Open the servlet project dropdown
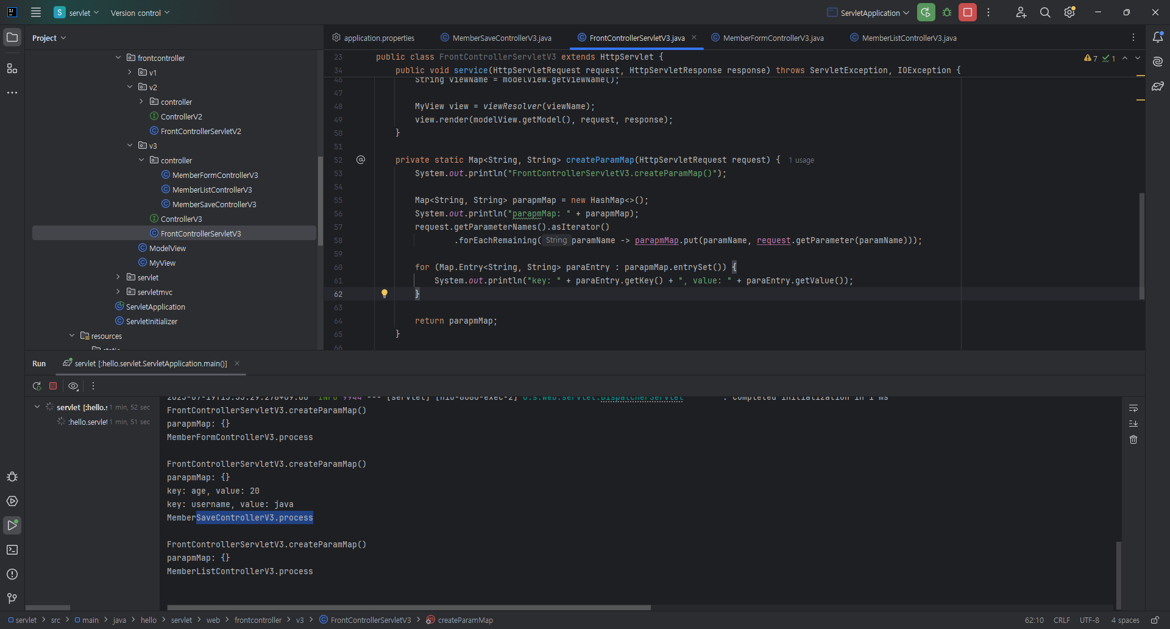The height and width of the screenshot is (629, 1170). click(x=77, y=13)
